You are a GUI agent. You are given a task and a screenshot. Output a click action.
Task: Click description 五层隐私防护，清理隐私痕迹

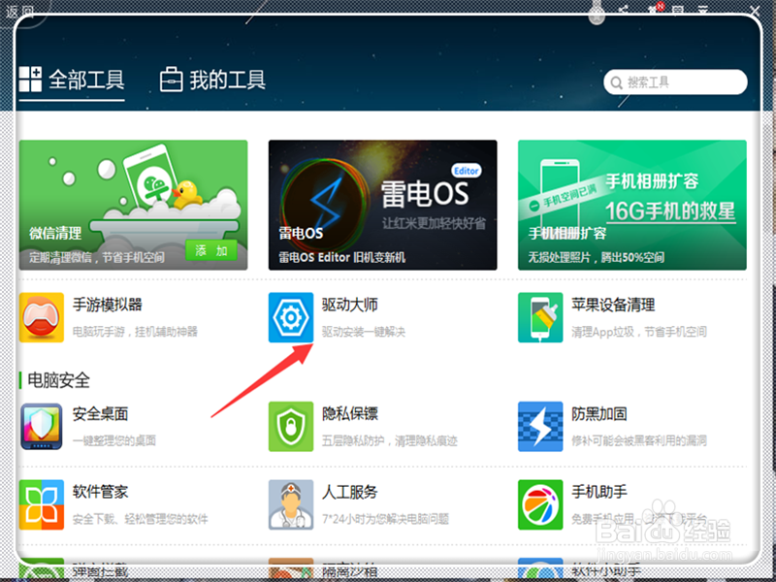(x=390, y=440)
